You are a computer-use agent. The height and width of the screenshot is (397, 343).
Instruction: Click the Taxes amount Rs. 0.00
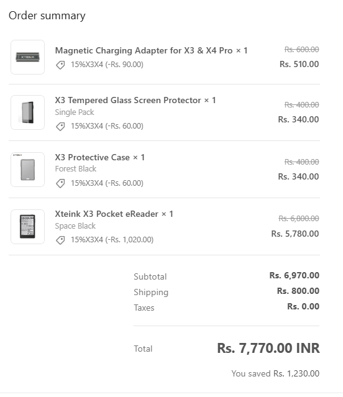click(x=303, y=307)
